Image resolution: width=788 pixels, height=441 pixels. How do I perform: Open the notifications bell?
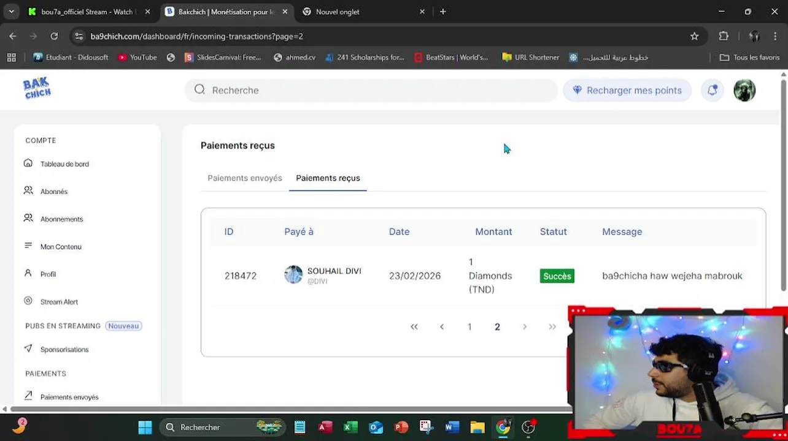(713, 90)
